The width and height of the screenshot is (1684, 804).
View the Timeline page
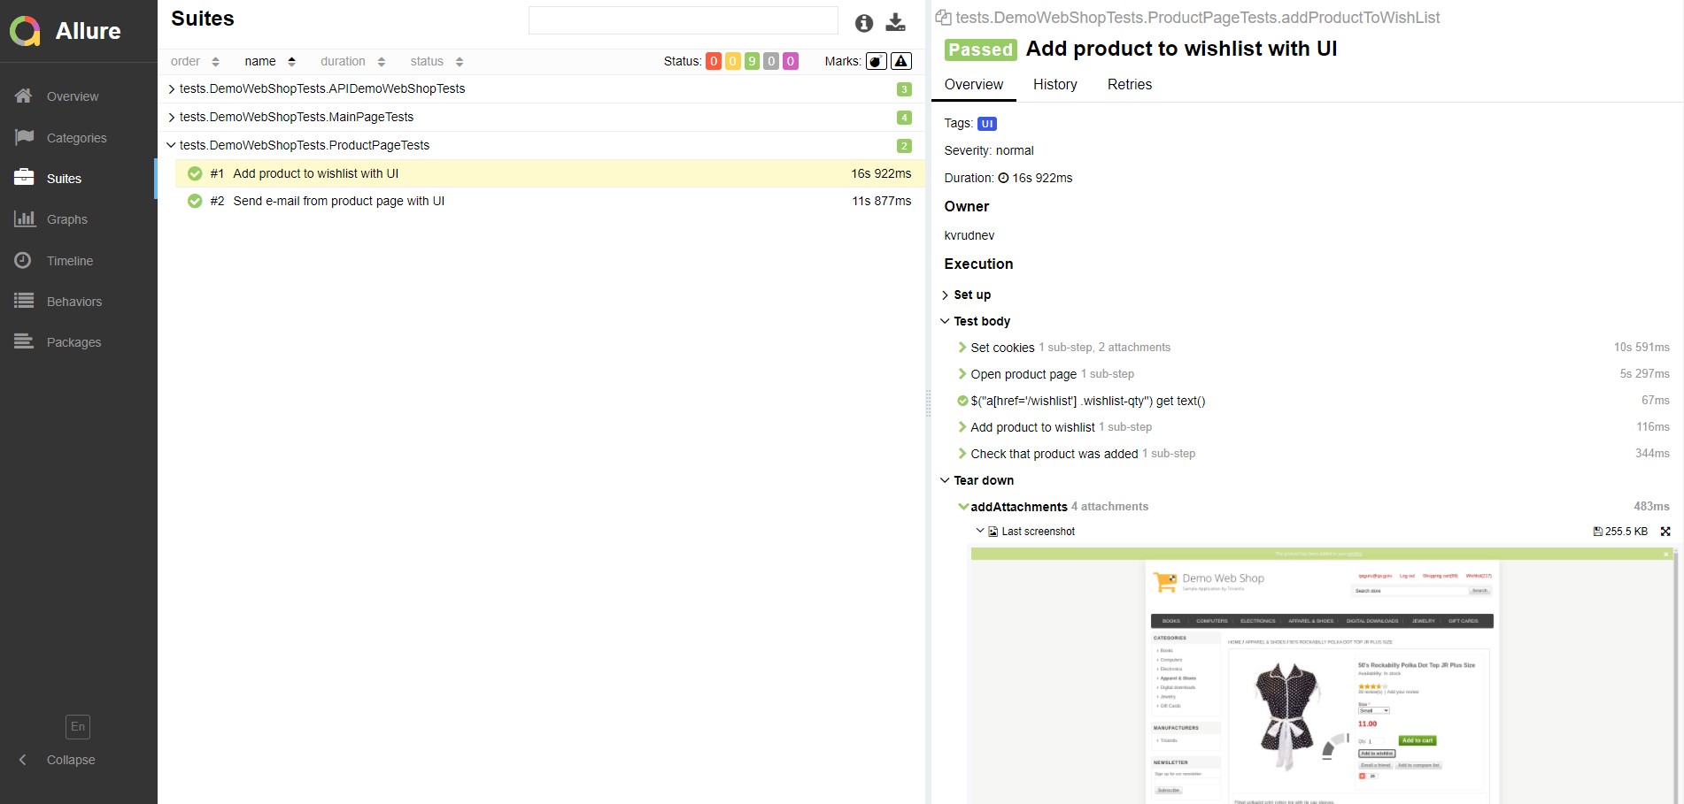tap(69, 260)
